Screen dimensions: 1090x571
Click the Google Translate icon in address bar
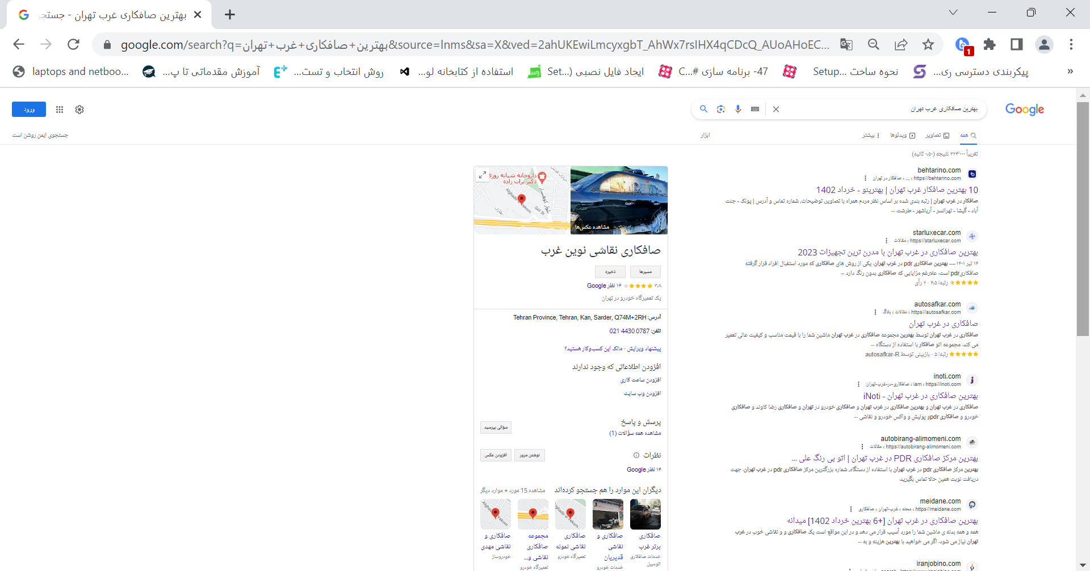pos(846,44)
